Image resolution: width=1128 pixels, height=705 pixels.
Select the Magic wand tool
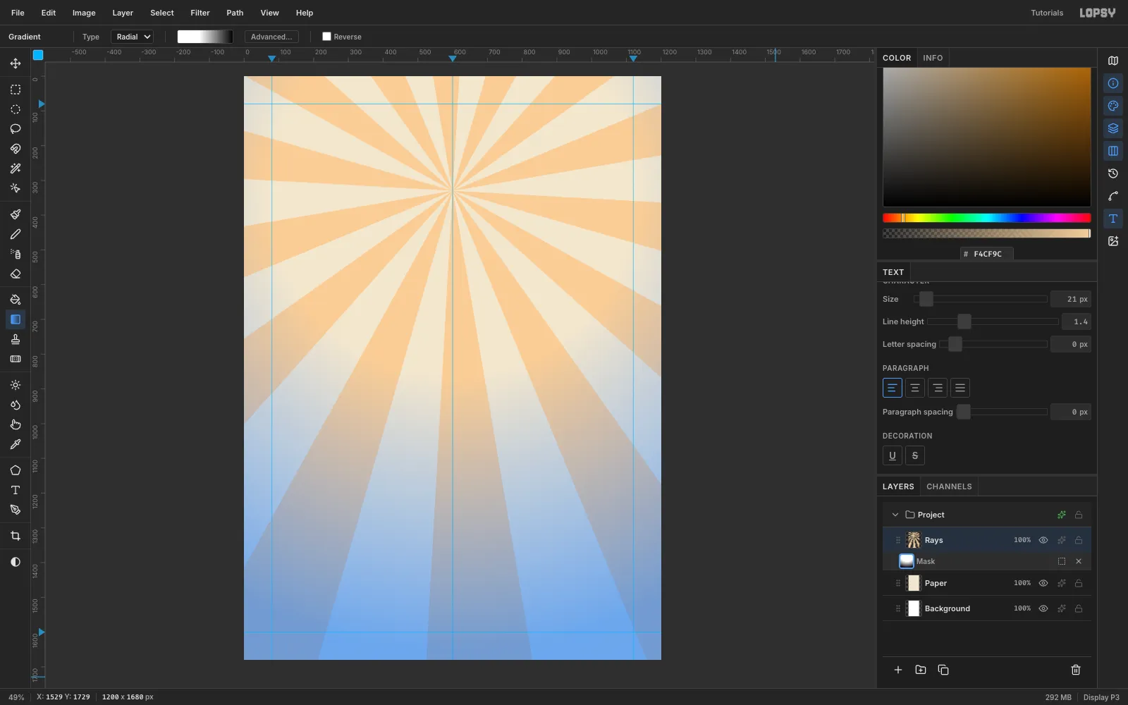(16, 168)
